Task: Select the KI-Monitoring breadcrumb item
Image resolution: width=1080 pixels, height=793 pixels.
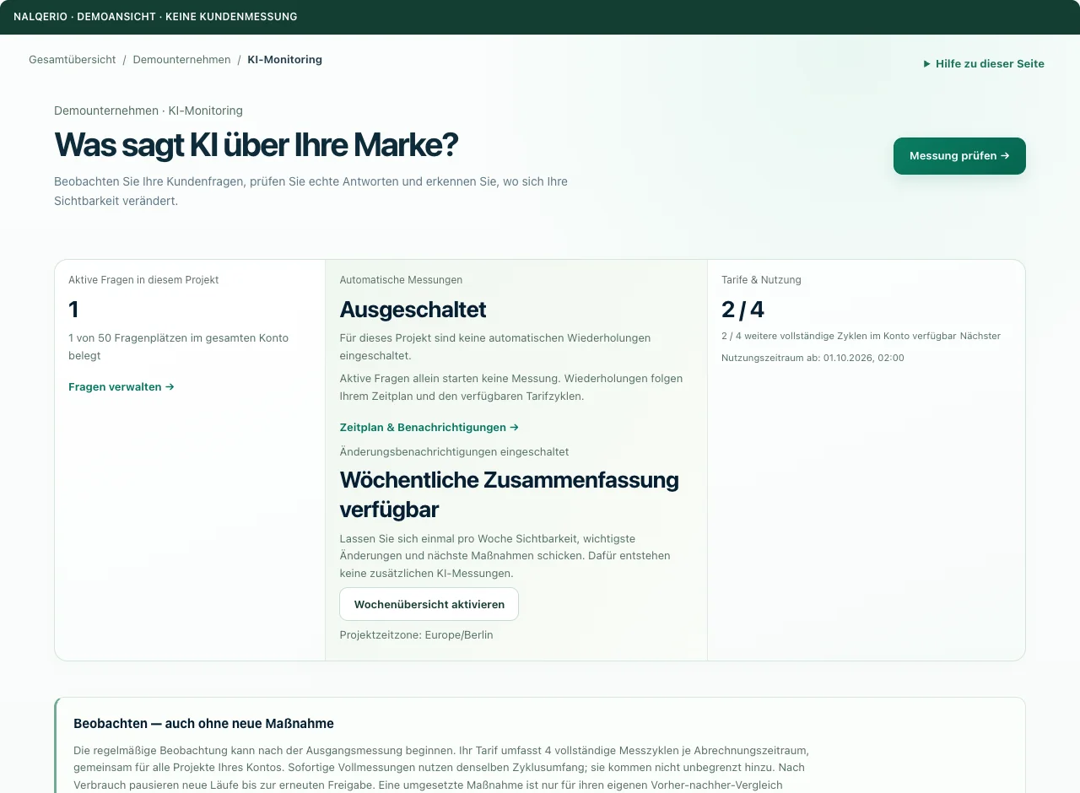Action: 285,60
